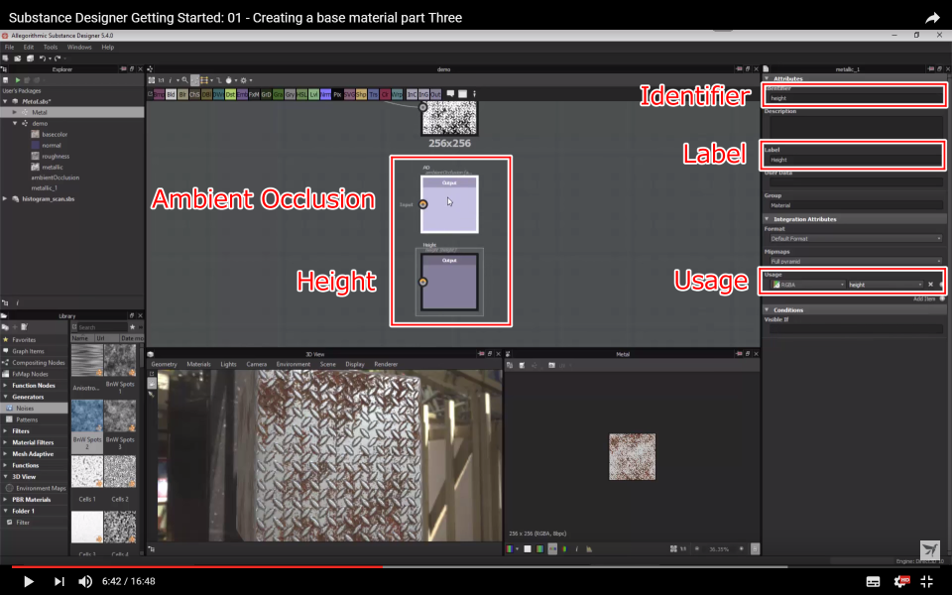The height and width of the screenshot is (595, 952).
Task: Collapse the Conditions section
Action: (x=767, y=310)
